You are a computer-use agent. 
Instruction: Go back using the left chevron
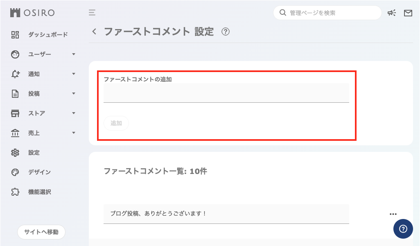(94, 32)
